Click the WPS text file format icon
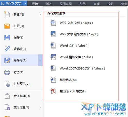The image size is (128, 117). [53, 23]
